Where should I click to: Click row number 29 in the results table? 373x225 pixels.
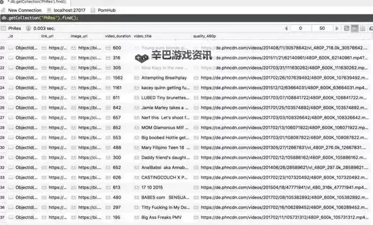point(2,138)
